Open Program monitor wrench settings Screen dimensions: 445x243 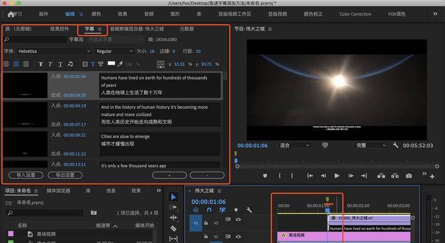396,146
